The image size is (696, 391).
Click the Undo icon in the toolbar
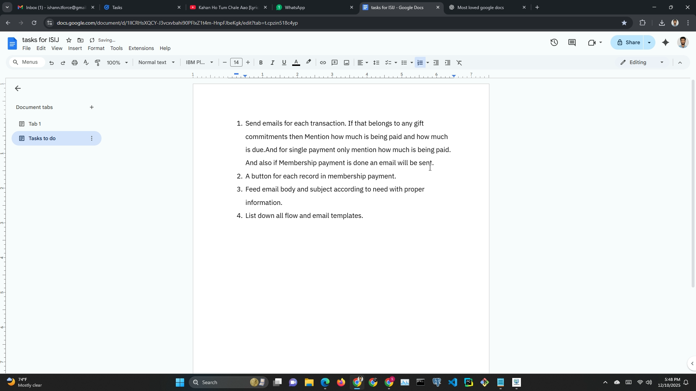tap(51, 63)
